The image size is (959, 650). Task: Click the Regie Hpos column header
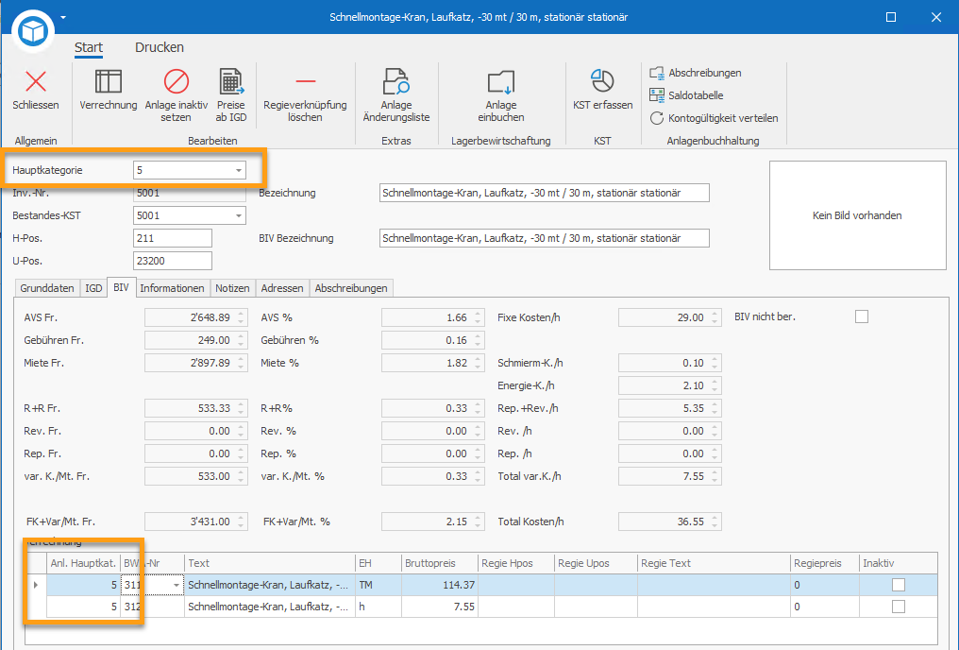point(515,563)
